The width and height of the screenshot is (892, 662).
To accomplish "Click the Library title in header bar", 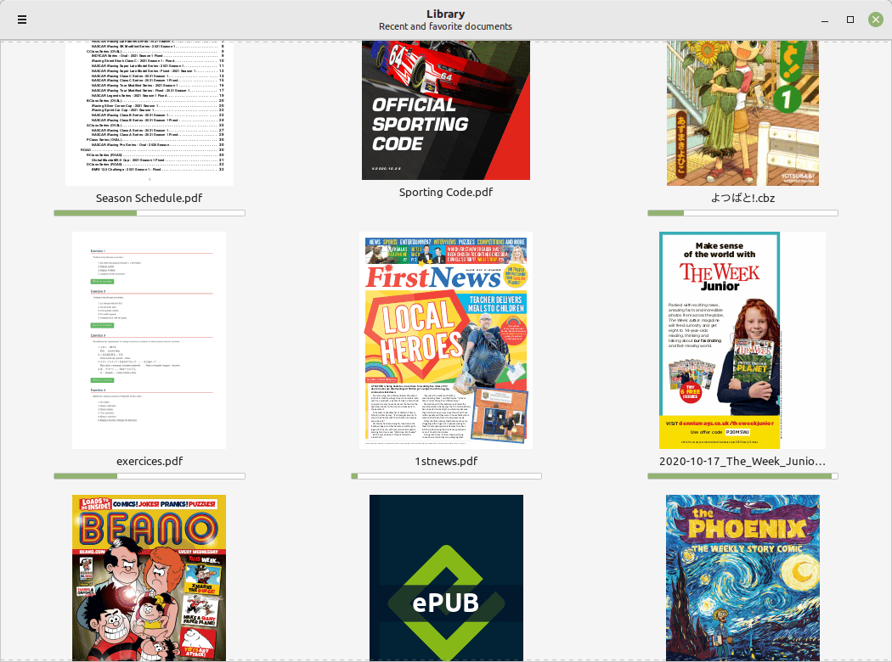I will coord(445,14).
